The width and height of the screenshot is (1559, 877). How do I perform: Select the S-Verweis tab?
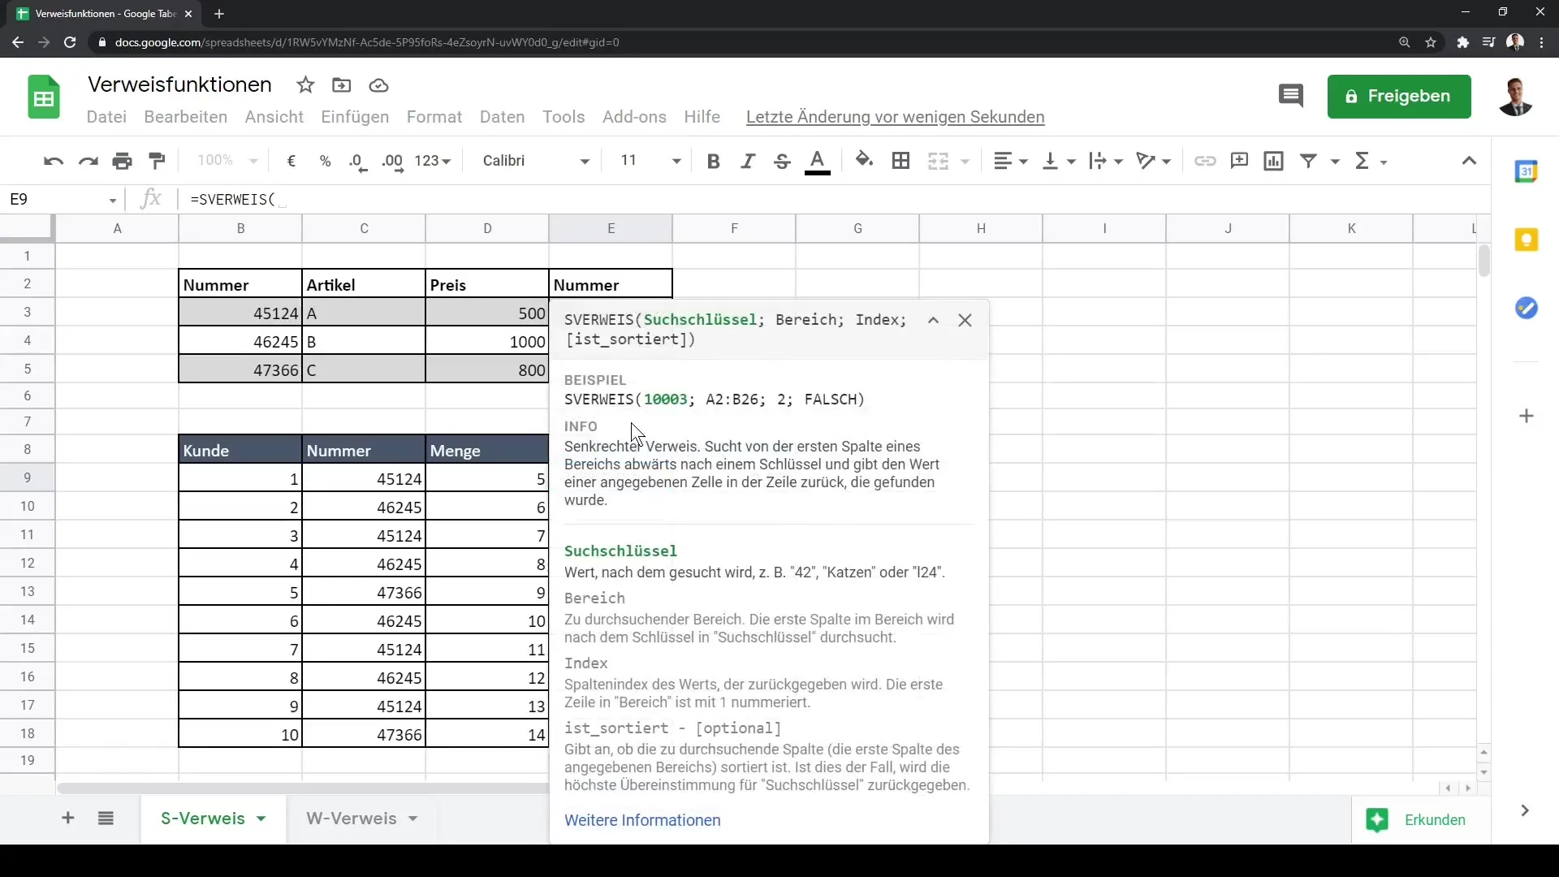[x=202, y=818]
